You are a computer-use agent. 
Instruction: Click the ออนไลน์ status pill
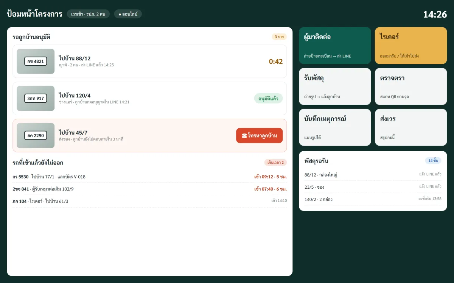(128, 14)
